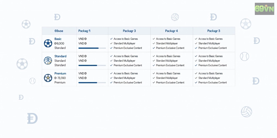Select the 69 header cell at table's left

coord(59,31)
